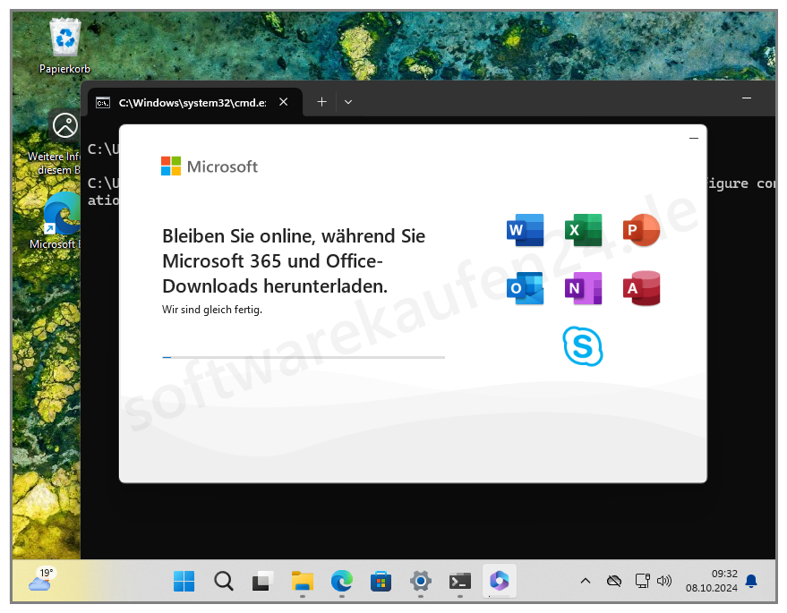
Task: Click the OneNote icon in the installer
Action: click(583, 288)
